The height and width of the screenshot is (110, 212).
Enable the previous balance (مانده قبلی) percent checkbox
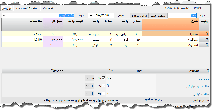[104, 93]
